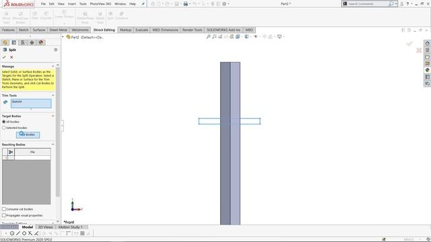
Task: Switch to the Features tab
Action: pos(8,30)
